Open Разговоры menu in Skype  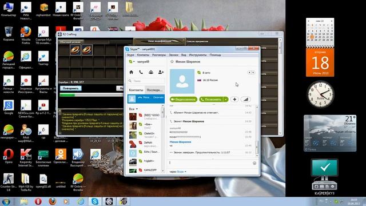(x=159, y=55)
